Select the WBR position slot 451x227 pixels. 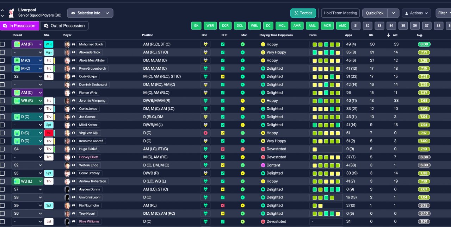pyautogui.click(x=210, y=26)
